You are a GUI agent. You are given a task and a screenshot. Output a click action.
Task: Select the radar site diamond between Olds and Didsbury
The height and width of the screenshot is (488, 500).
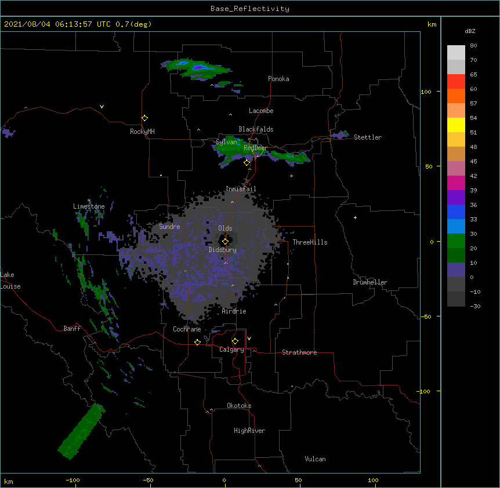coord(225,242)
